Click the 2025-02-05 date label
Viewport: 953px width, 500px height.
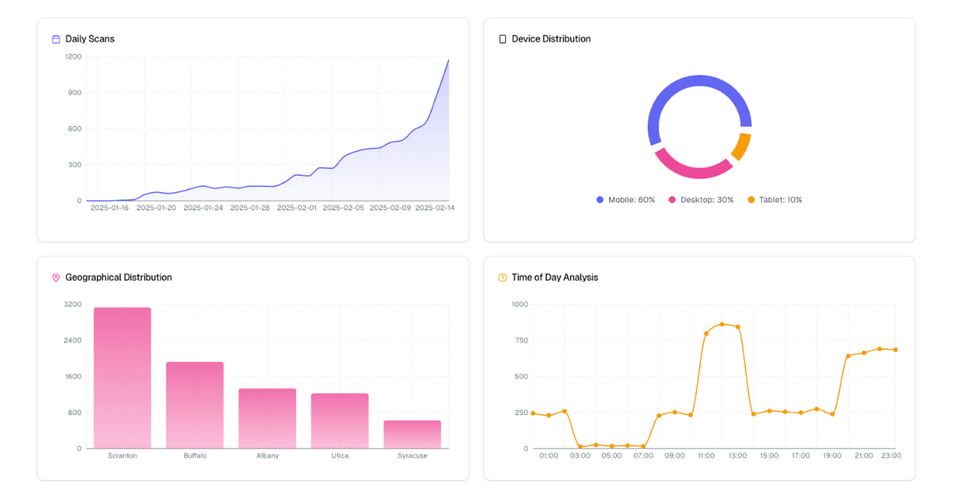[x=344, y=208]
